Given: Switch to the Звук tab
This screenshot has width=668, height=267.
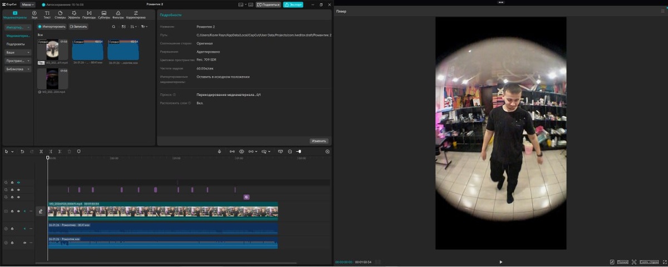Looking at the screenshot, I should pos(35,14).
